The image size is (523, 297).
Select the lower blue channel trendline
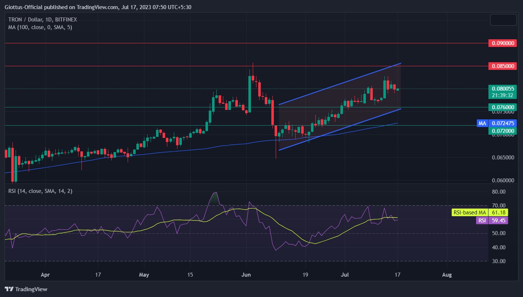(340, 129)
